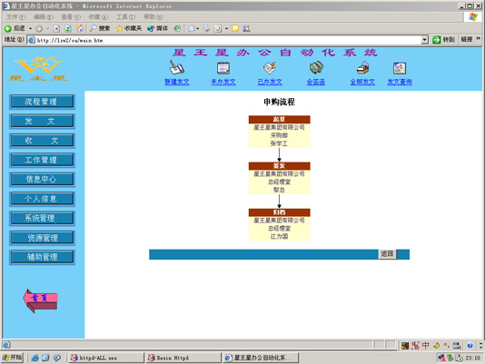Expand the back button history dropdown arrow

click(x=30, y=29)
